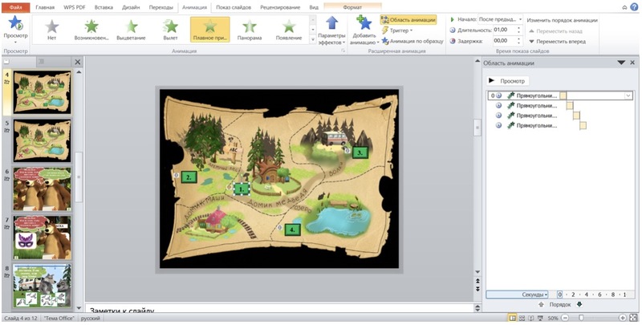
Task: Switch to the Дизайн tab
Action: 131,7
